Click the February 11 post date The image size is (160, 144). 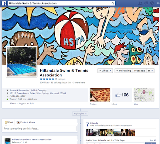tap(18, 143)
